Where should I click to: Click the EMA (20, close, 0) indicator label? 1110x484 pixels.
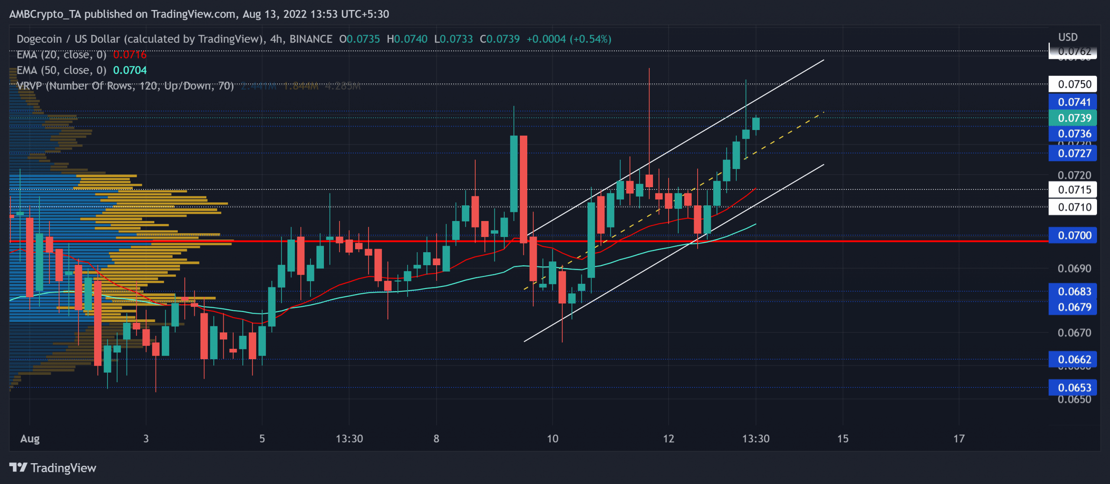62,55
